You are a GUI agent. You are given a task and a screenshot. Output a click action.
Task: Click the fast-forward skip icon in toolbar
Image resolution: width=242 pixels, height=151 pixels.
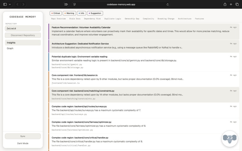coord(66,4)
